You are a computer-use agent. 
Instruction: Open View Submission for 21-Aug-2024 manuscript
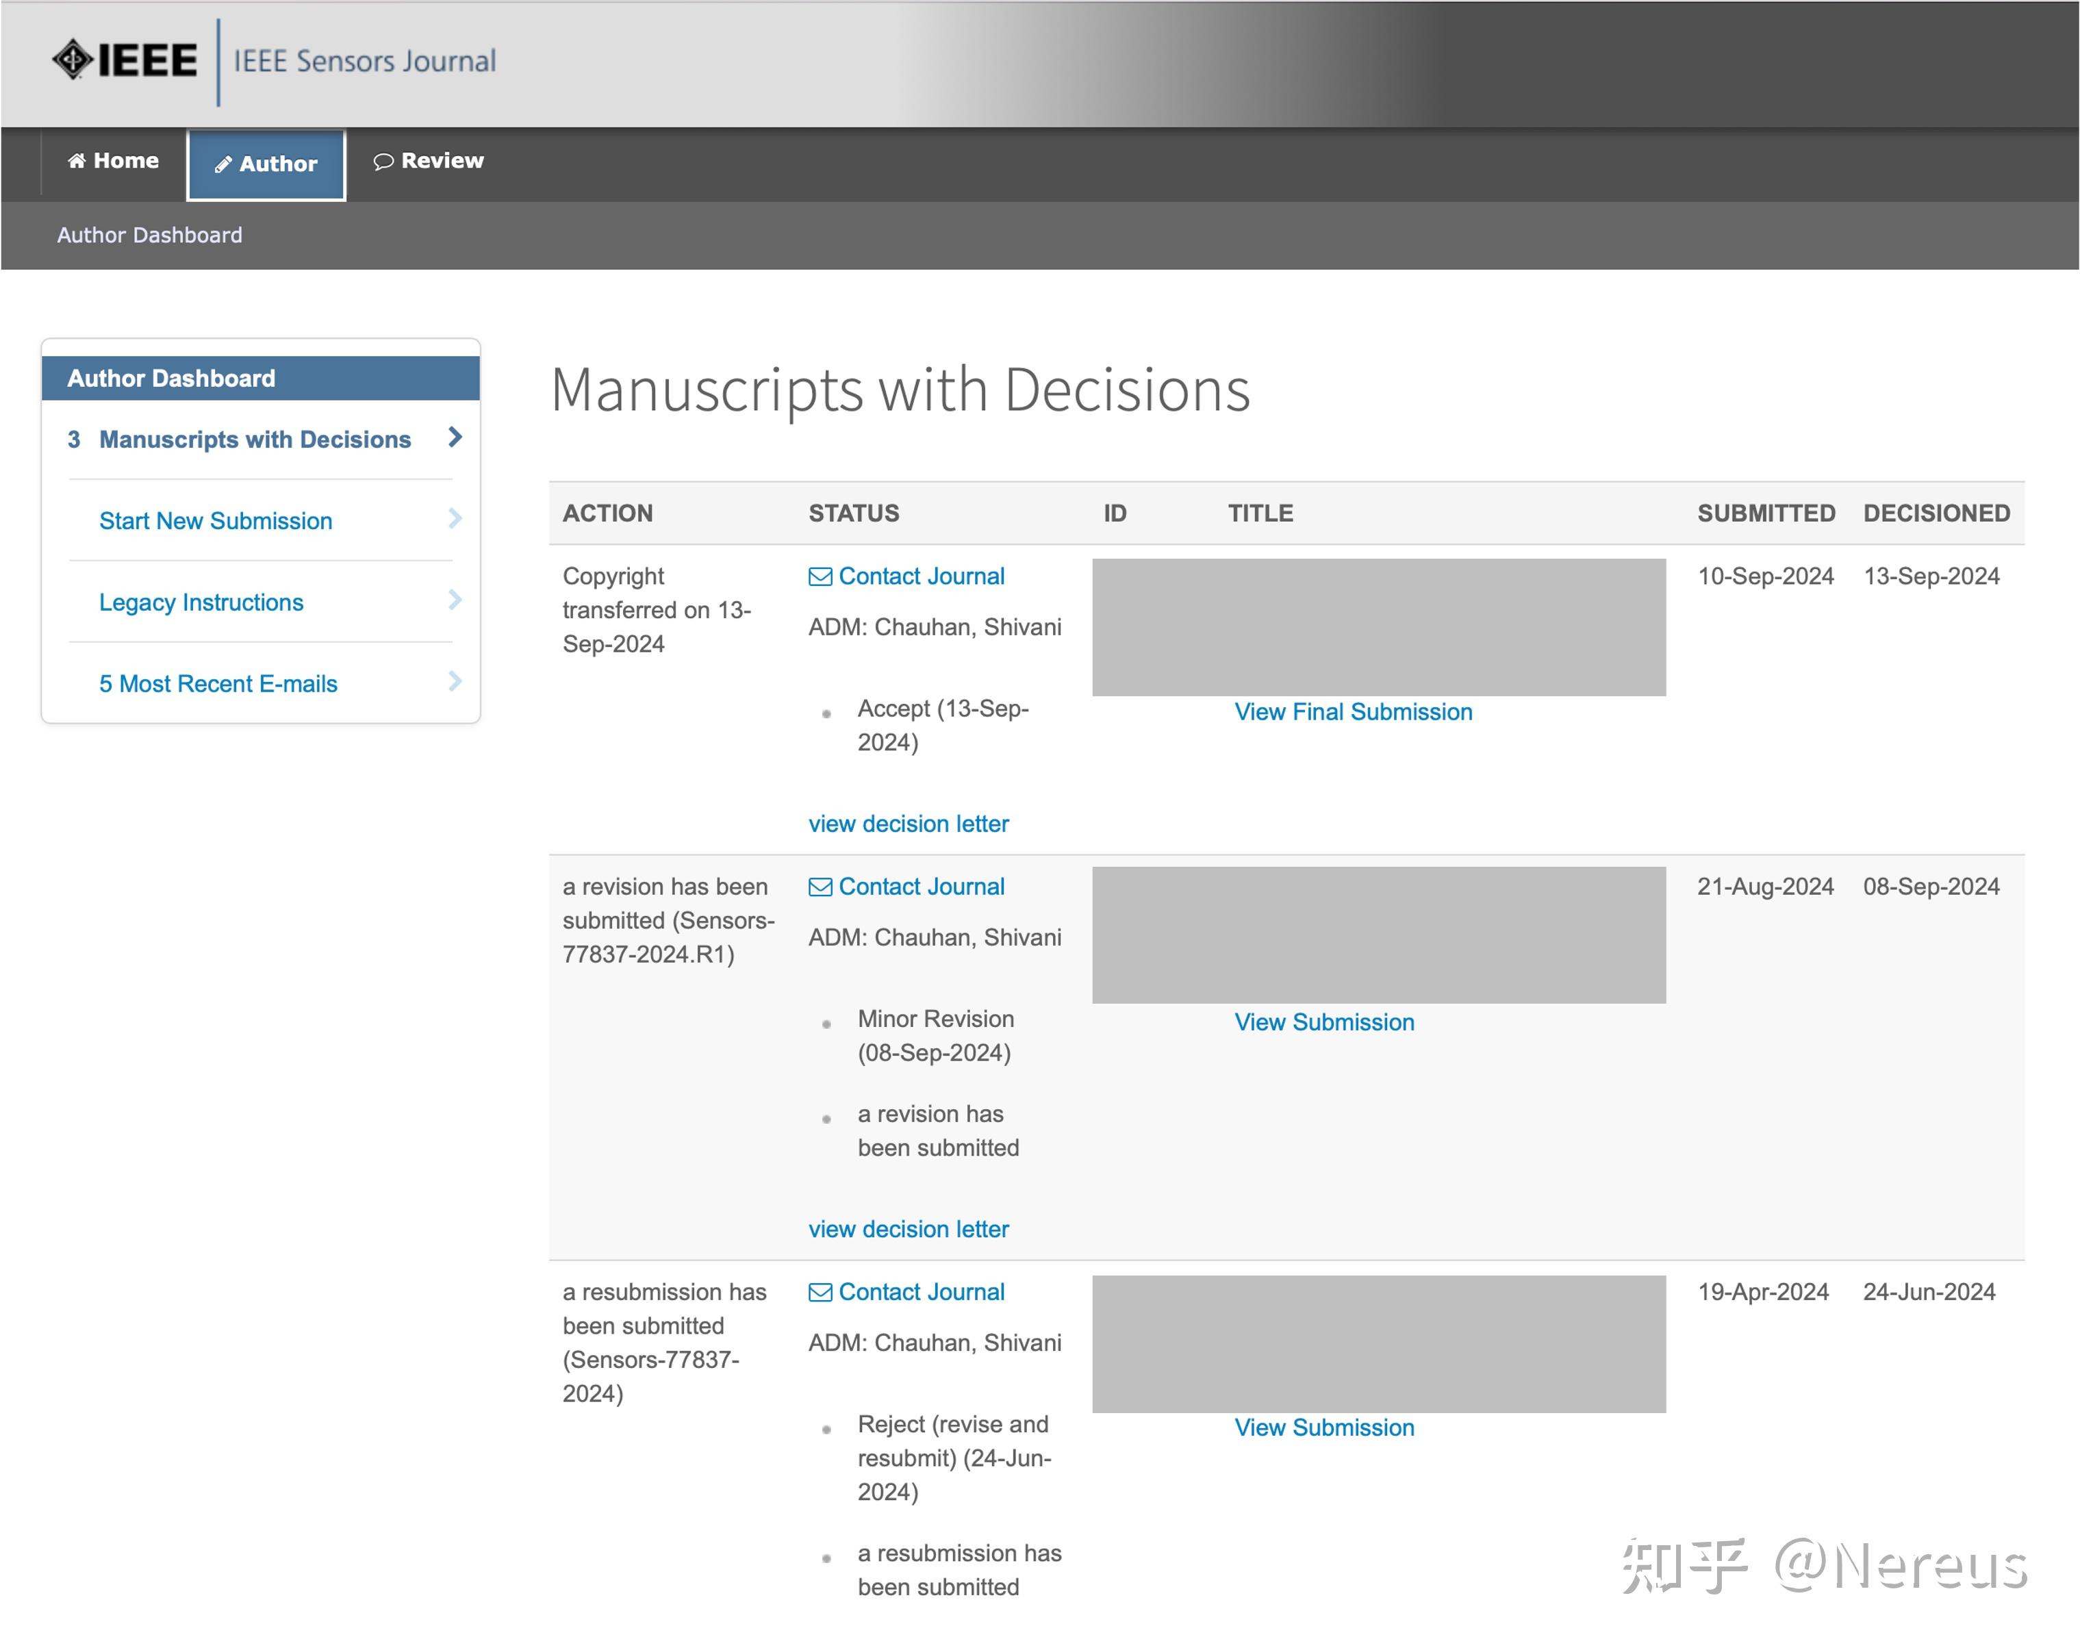1323,1023
